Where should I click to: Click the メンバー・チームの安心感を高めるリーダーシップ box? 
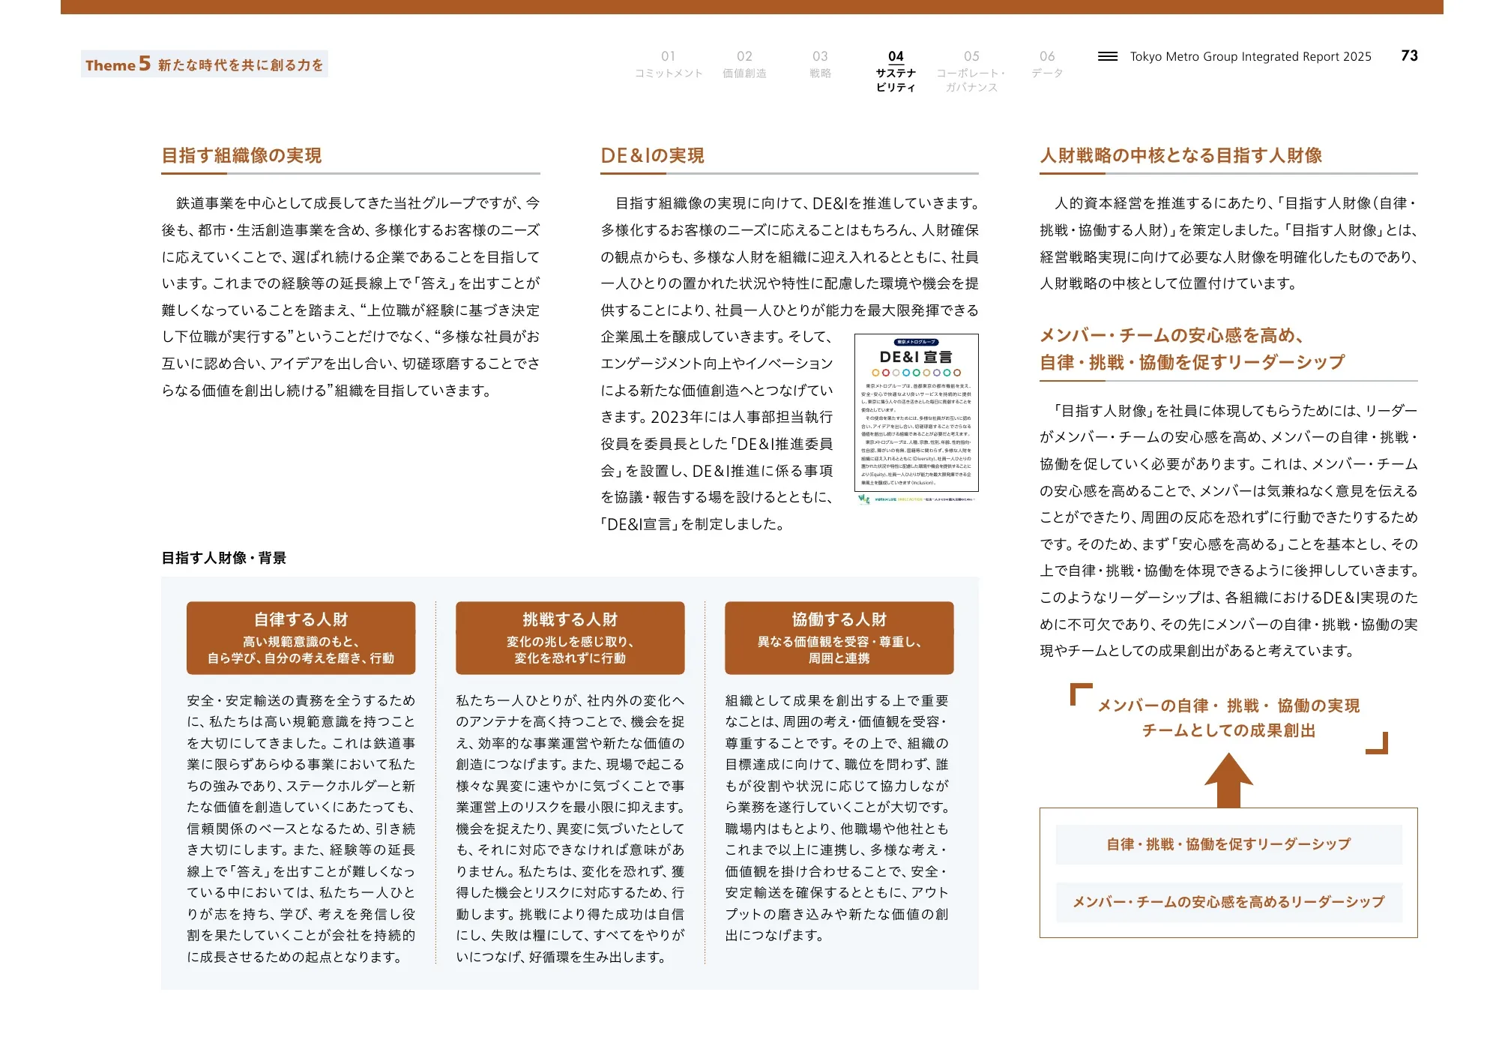[x=1228, y=902]
